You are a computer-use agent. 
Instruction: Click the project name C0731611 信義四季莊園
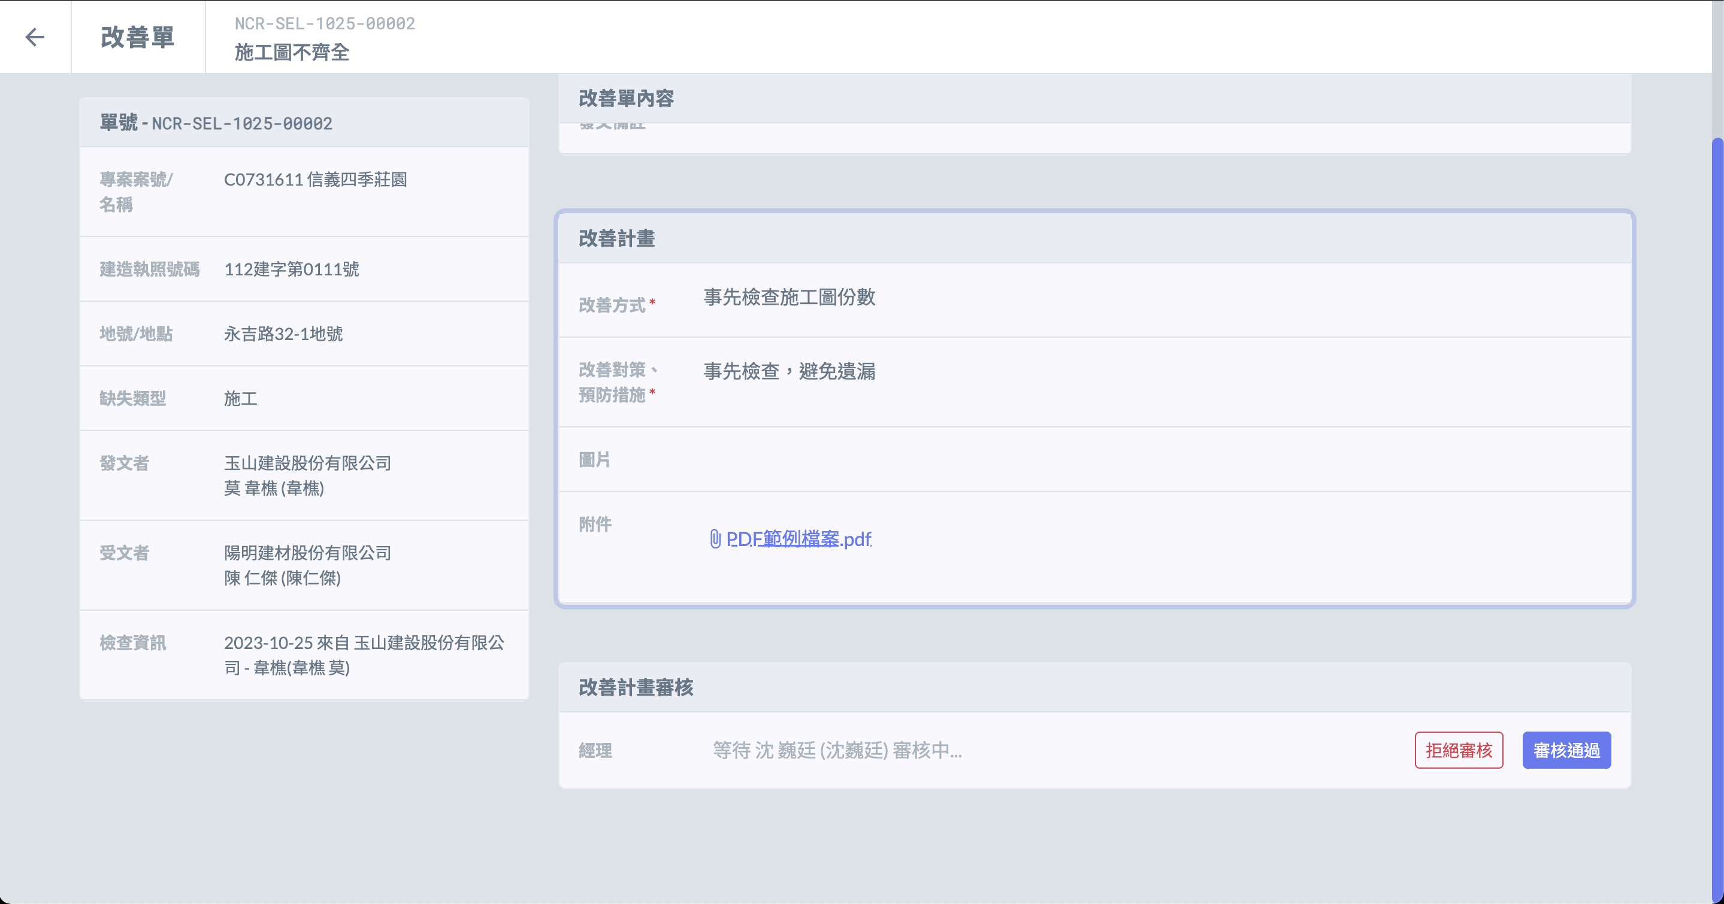[315, 179]
